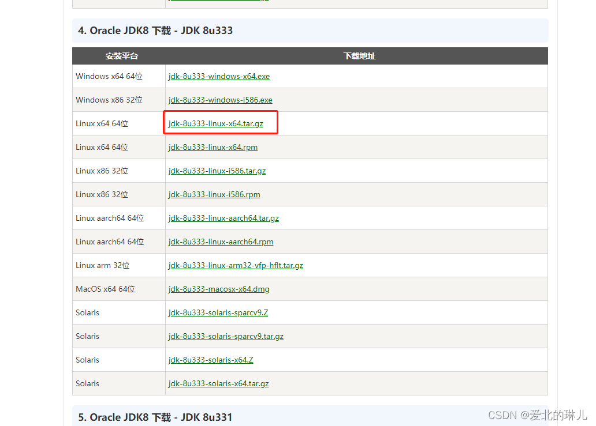Download jdk-8u333-macosx-x64.dmg for MacOS
596x426 pixels.
coord(219,289)
